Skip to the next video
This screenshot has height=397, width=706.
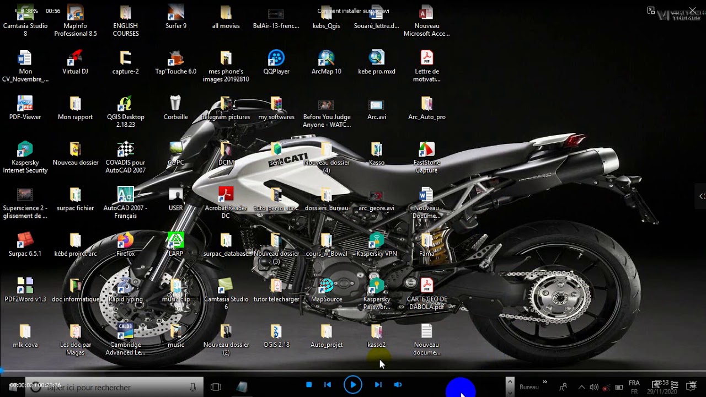378,385
